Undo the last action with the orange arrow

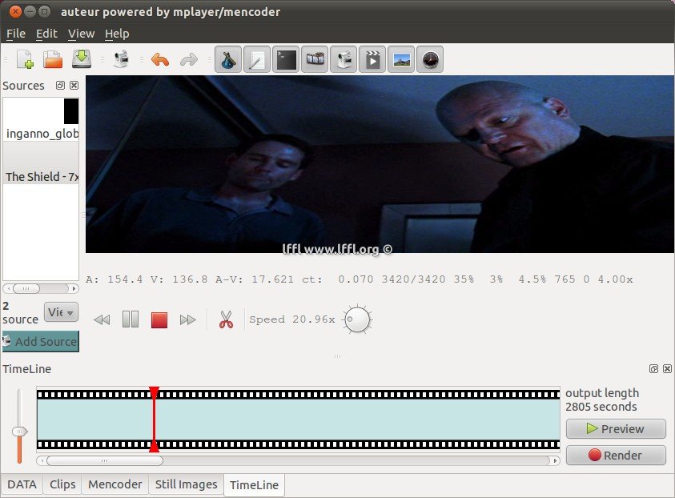point(159,59)
